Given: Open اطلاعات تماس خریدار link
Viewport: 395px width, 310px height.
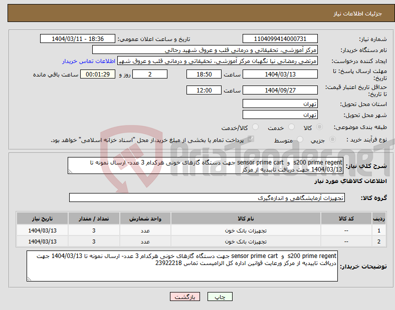Looking at the screenshot, I should click(89, 61).
